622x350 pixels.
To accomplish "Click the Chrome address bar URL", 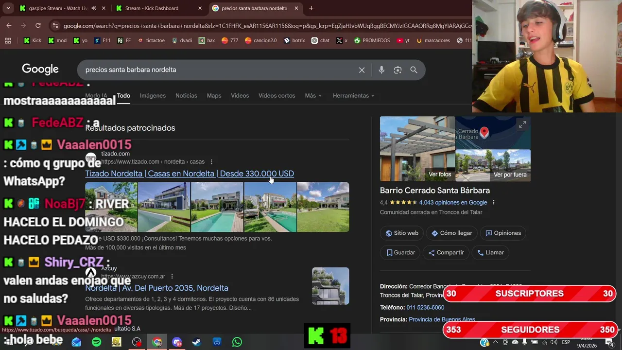I will [266, 26].
